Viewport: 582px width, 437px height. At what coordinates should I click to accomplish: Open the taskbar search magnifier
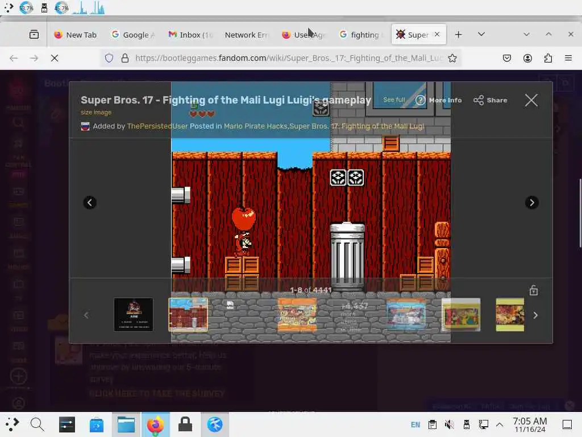[x=37, y=424]
